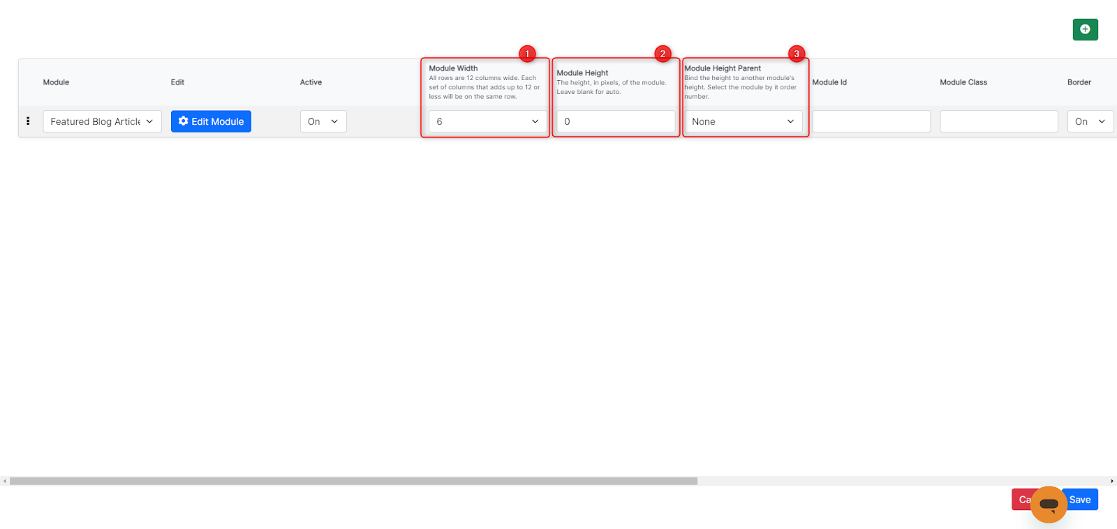1117x529 pixels.
Task: Click the red number 3 badge
Action: click(x=797, y=54)
